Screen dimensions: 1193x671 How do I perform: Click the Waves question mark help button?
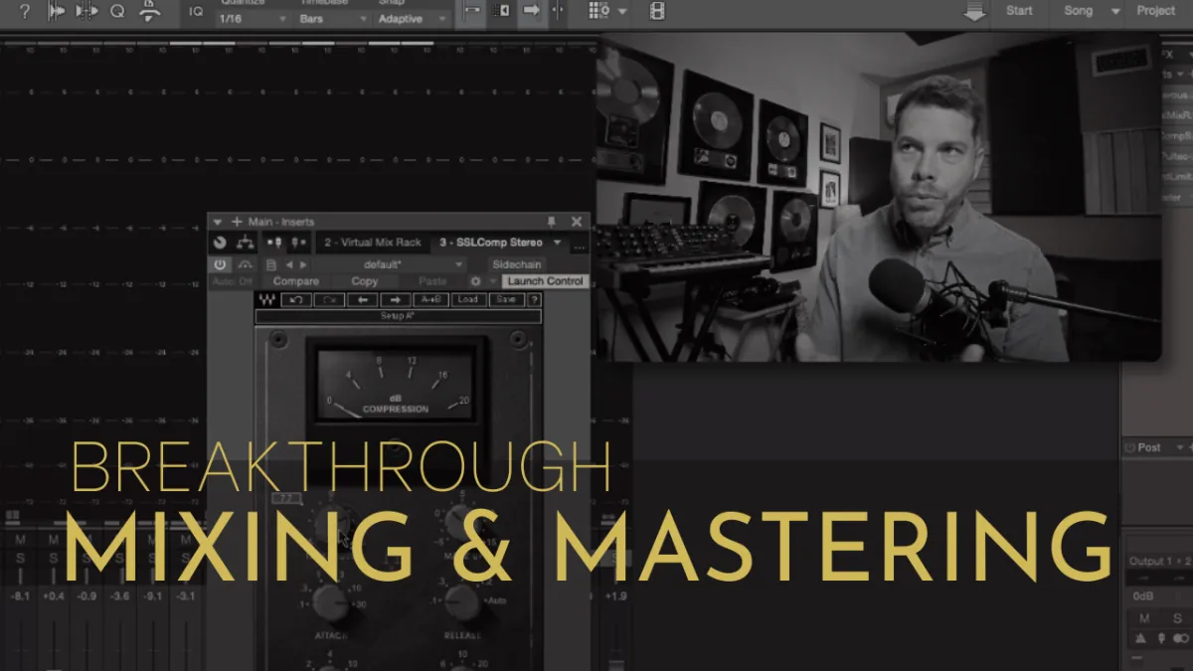point(534,300)
